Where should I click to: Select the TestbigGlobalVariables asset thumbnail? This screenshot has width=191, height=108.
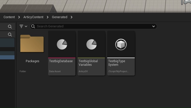pyautogui.click(x=91, y=45)
